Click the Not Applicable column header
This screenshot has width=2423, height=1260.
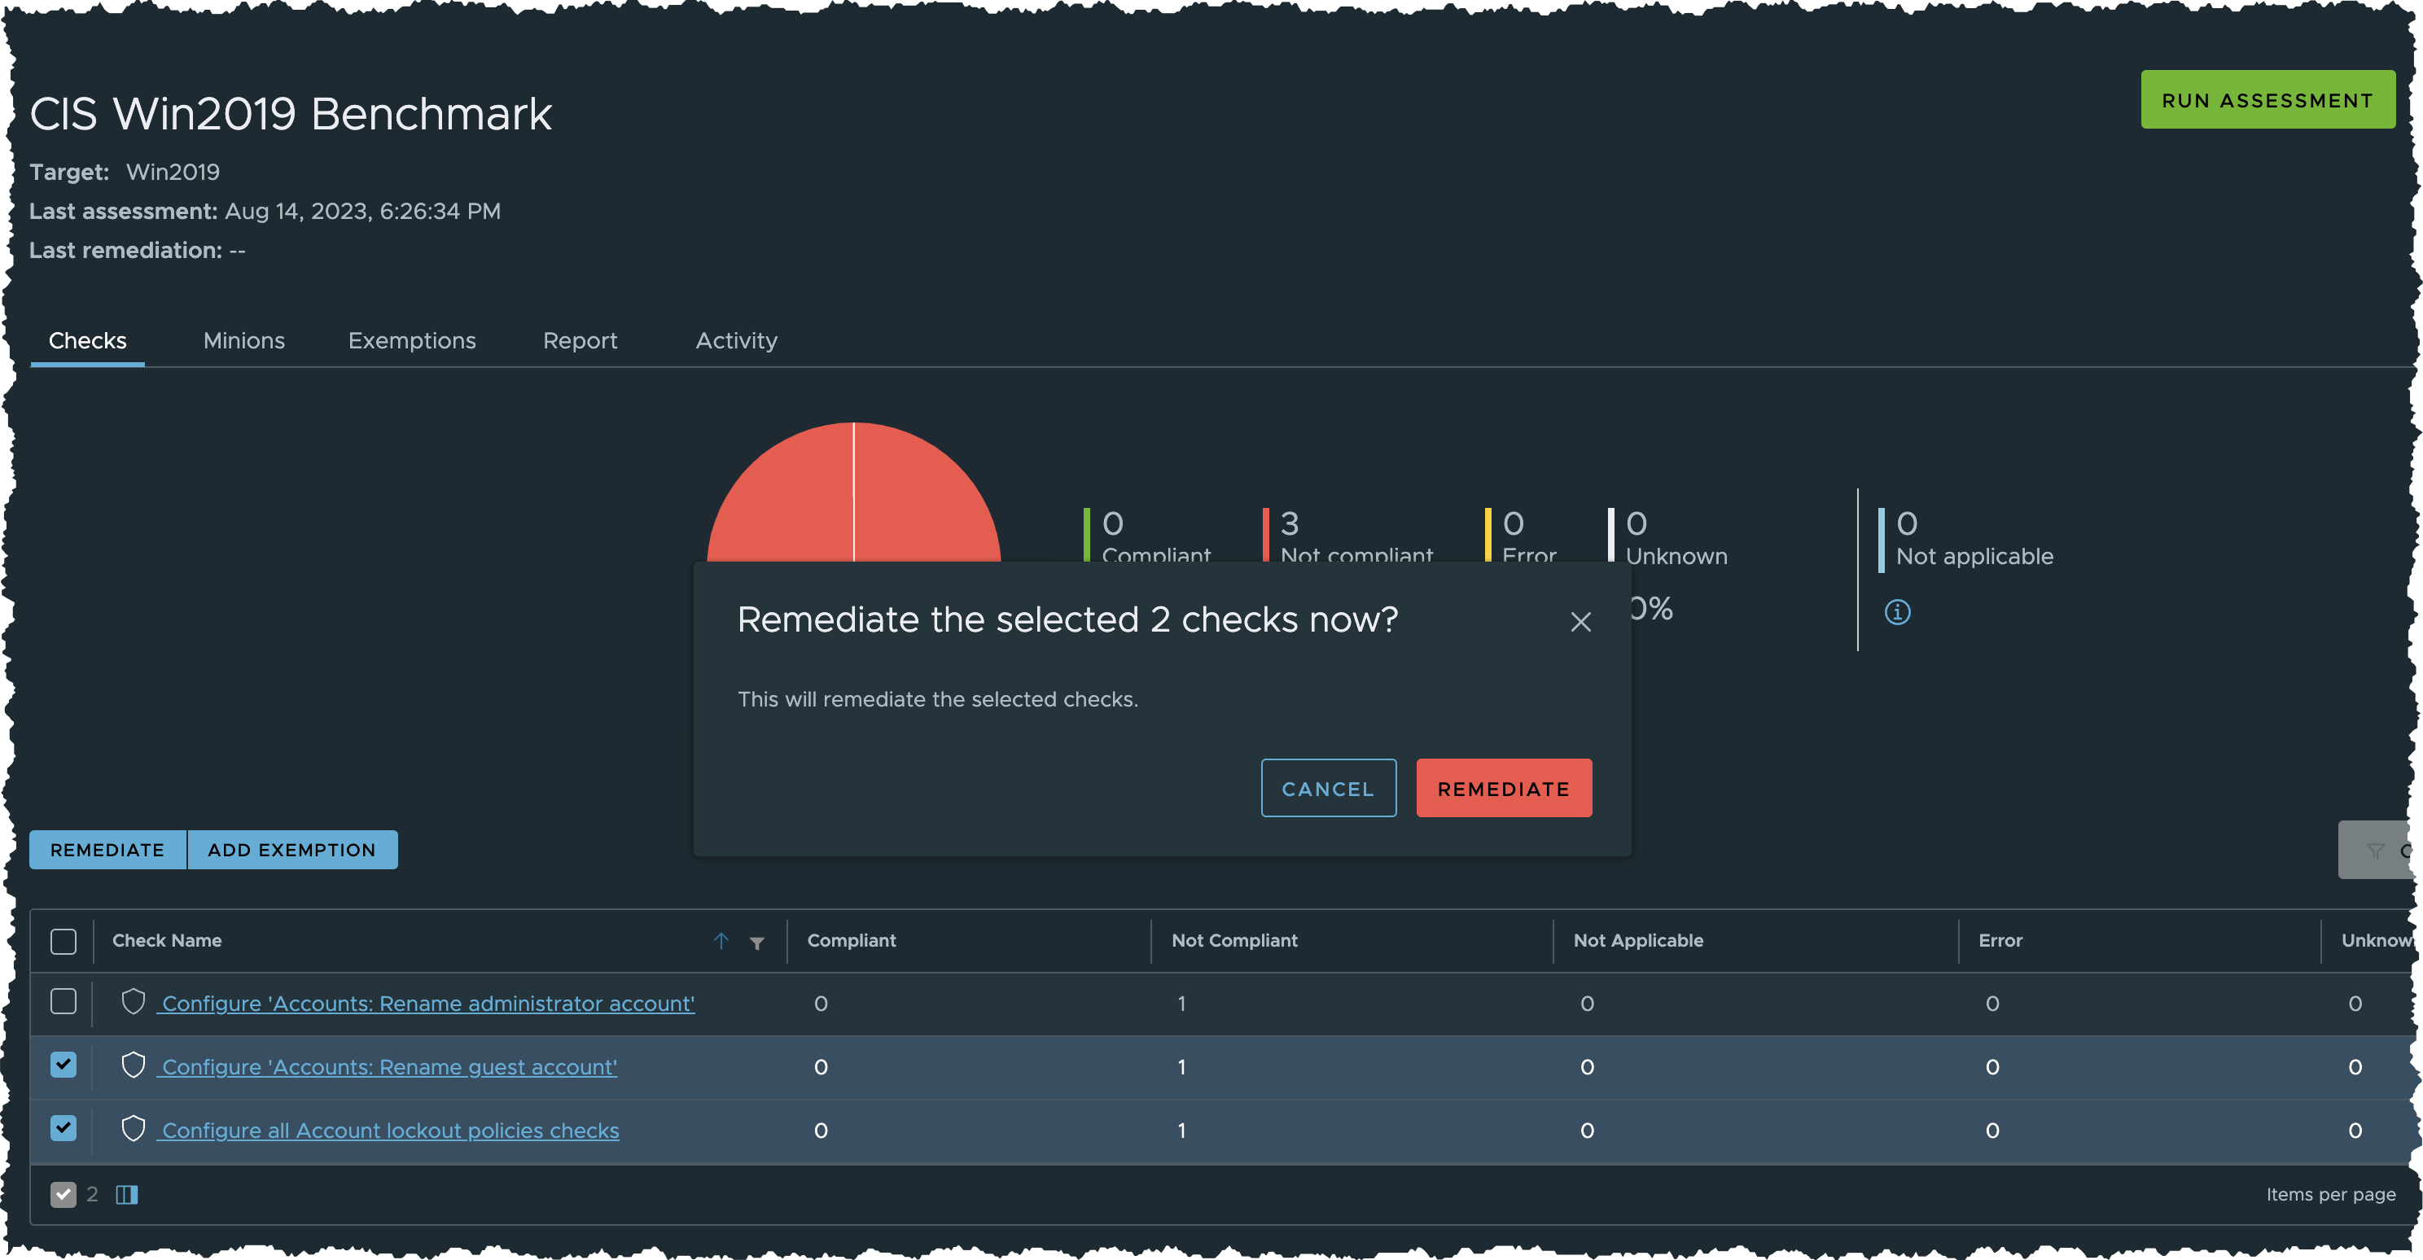click(x=1637, y=940)
